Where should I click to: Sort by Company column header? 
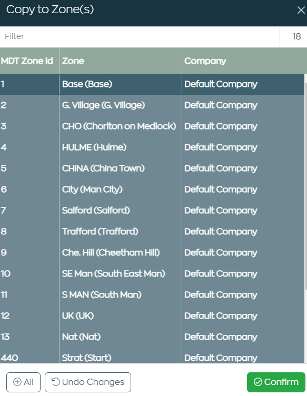point(244,61)
